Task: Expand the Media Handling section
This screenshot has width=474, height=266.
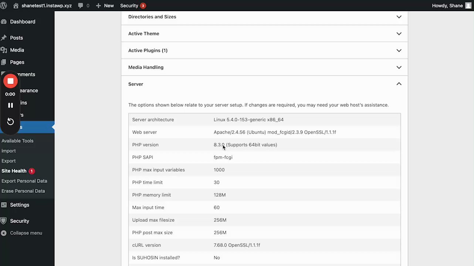Action: [x=264, y=67]
